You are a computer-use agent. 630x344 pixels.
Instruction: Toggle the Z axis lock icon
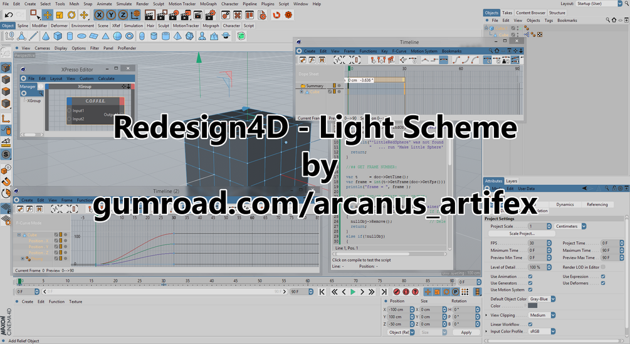point(123,15)
